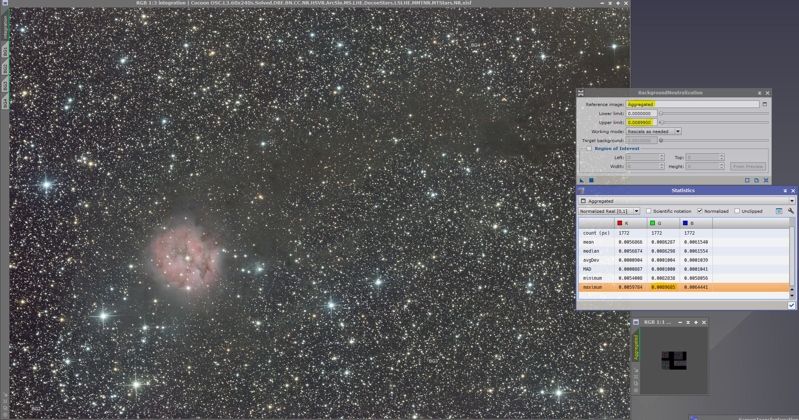Image resolution: width=799 pixels, height=420 pixels.
Task: Click the reference image selector icon beside Aggregated
Action: click(x=764, y=104)
